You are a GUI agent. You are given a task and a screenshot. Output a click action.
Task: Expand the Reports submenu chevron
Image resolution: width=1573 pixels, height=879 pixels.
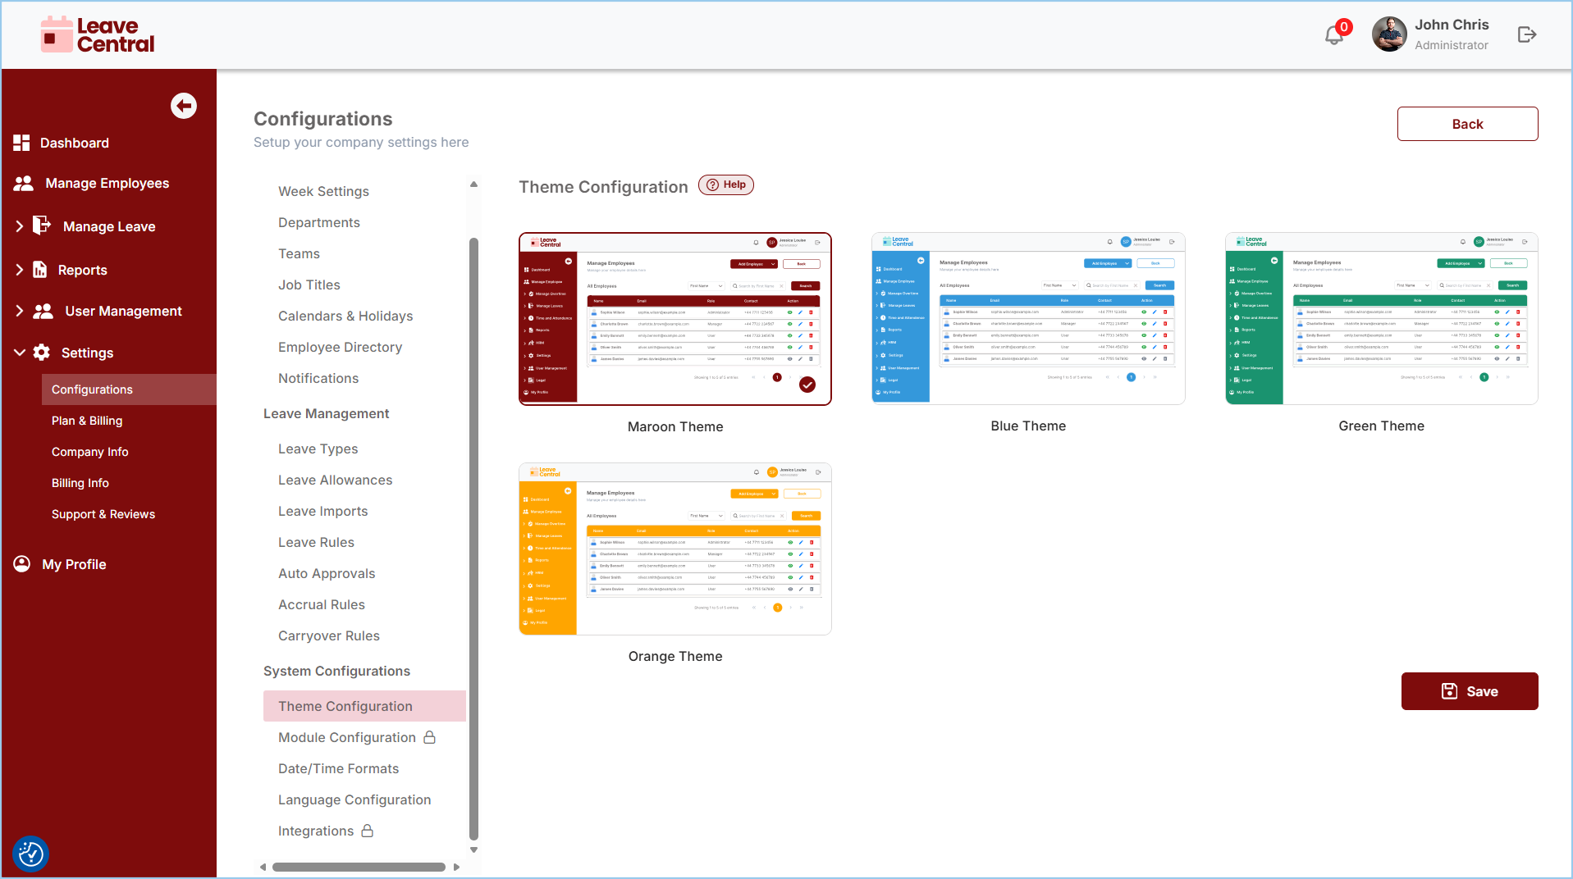(20, 270)
